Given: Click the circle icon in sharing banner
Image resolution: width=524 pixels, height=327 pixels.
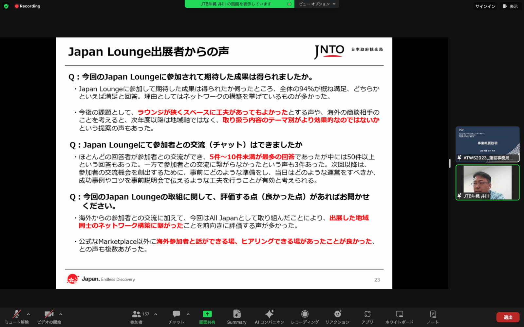Looking at the screenshot, I should [289, 4].
